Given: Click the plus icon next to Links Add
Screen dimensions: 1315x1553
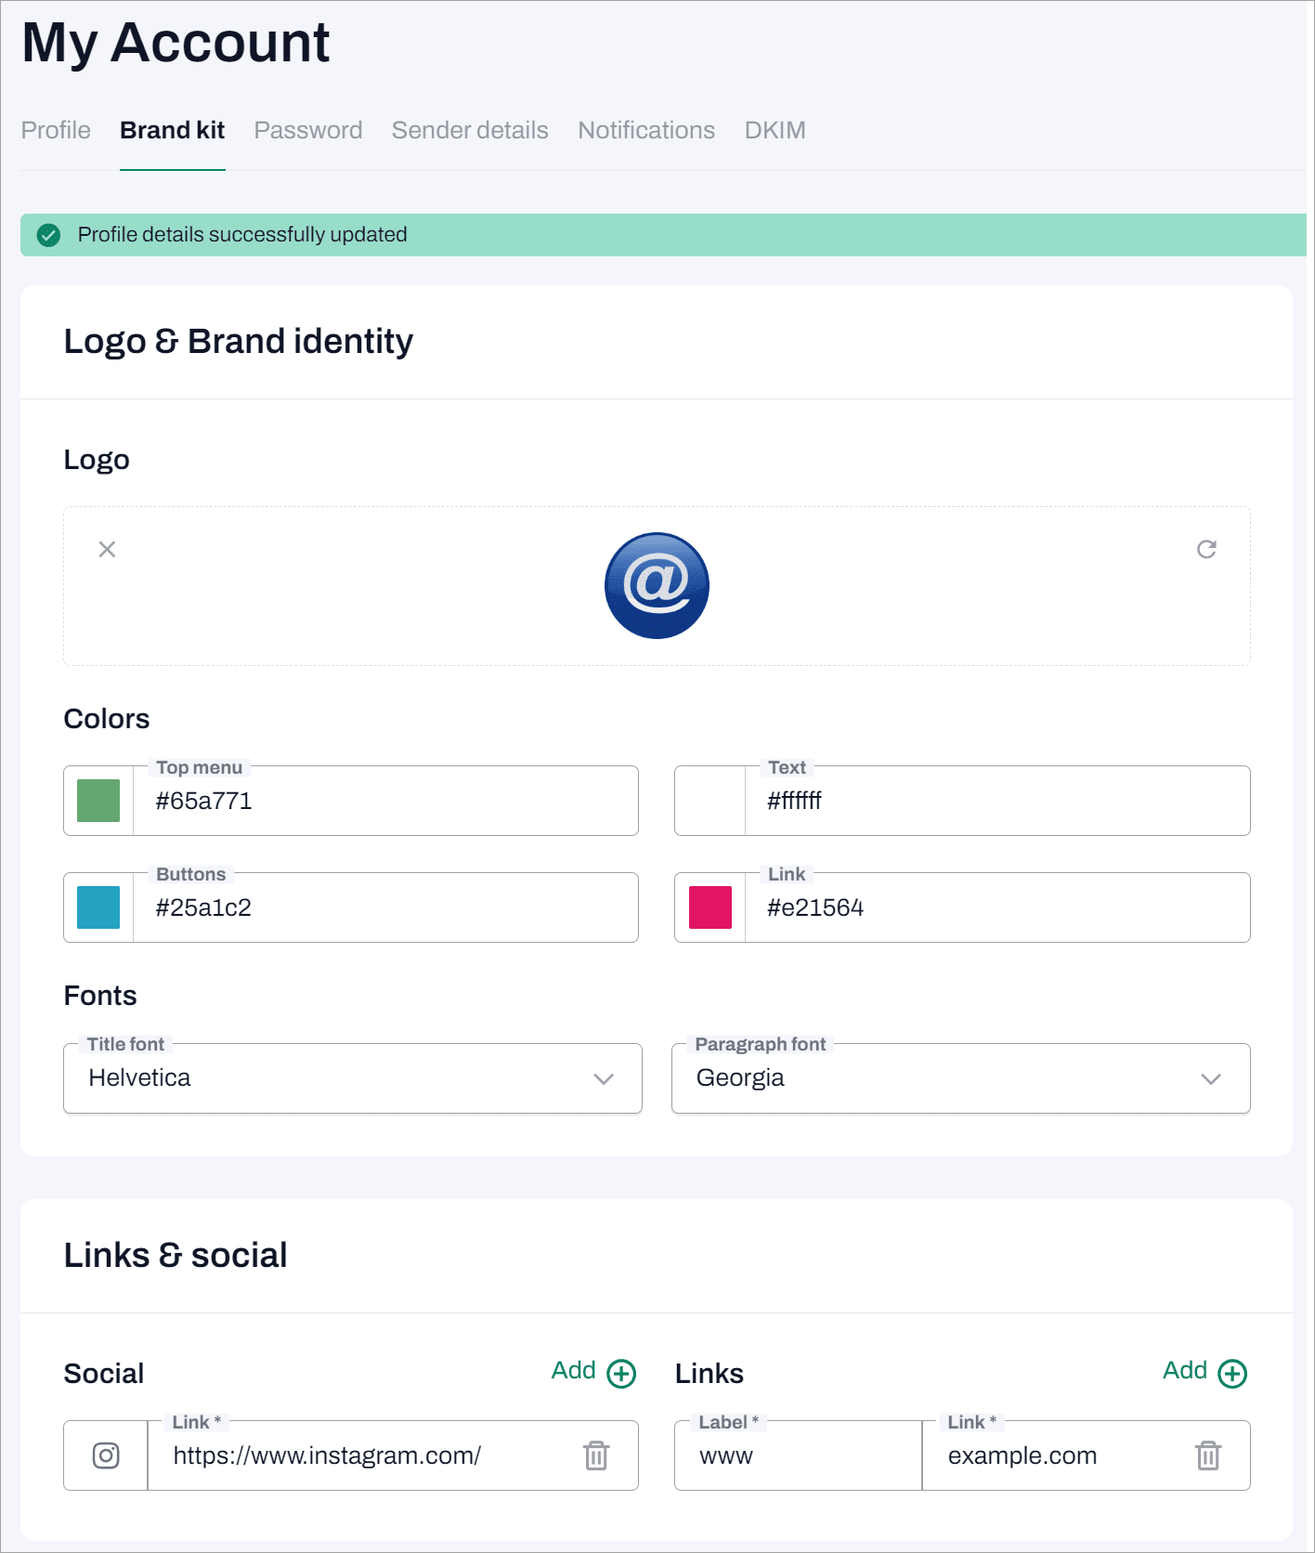Looking at the screenshot, I should 1232,1373.
